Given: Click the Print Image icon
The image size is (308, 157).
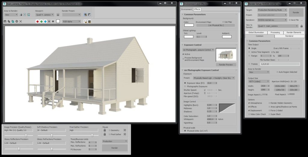Looking at the screenshot, I should pos(17,21).
